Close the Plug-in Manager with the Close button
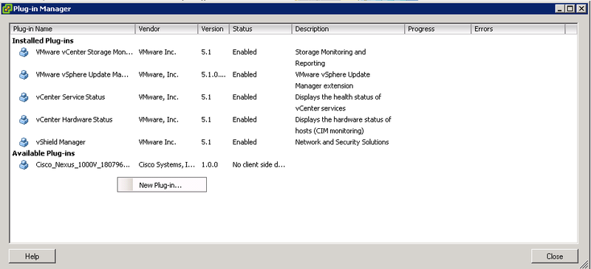591x269 pixels. [x=555, y=256]
